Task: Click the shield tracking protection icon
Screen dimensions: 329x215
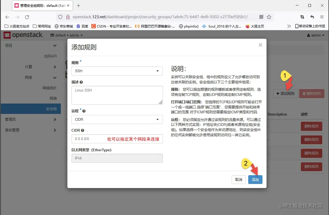Action: tap(61, 17)
